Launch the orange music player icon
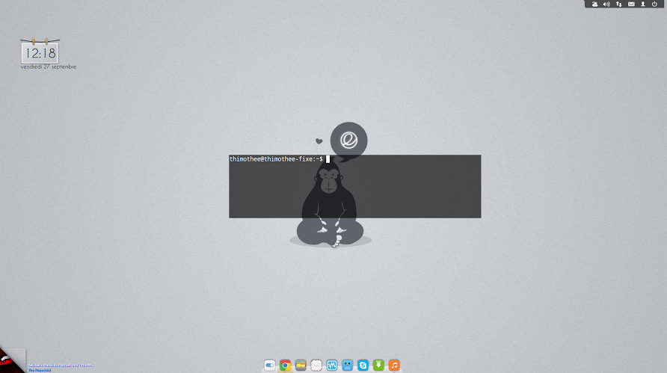This screenshot has height=373, width=667. 394,366
